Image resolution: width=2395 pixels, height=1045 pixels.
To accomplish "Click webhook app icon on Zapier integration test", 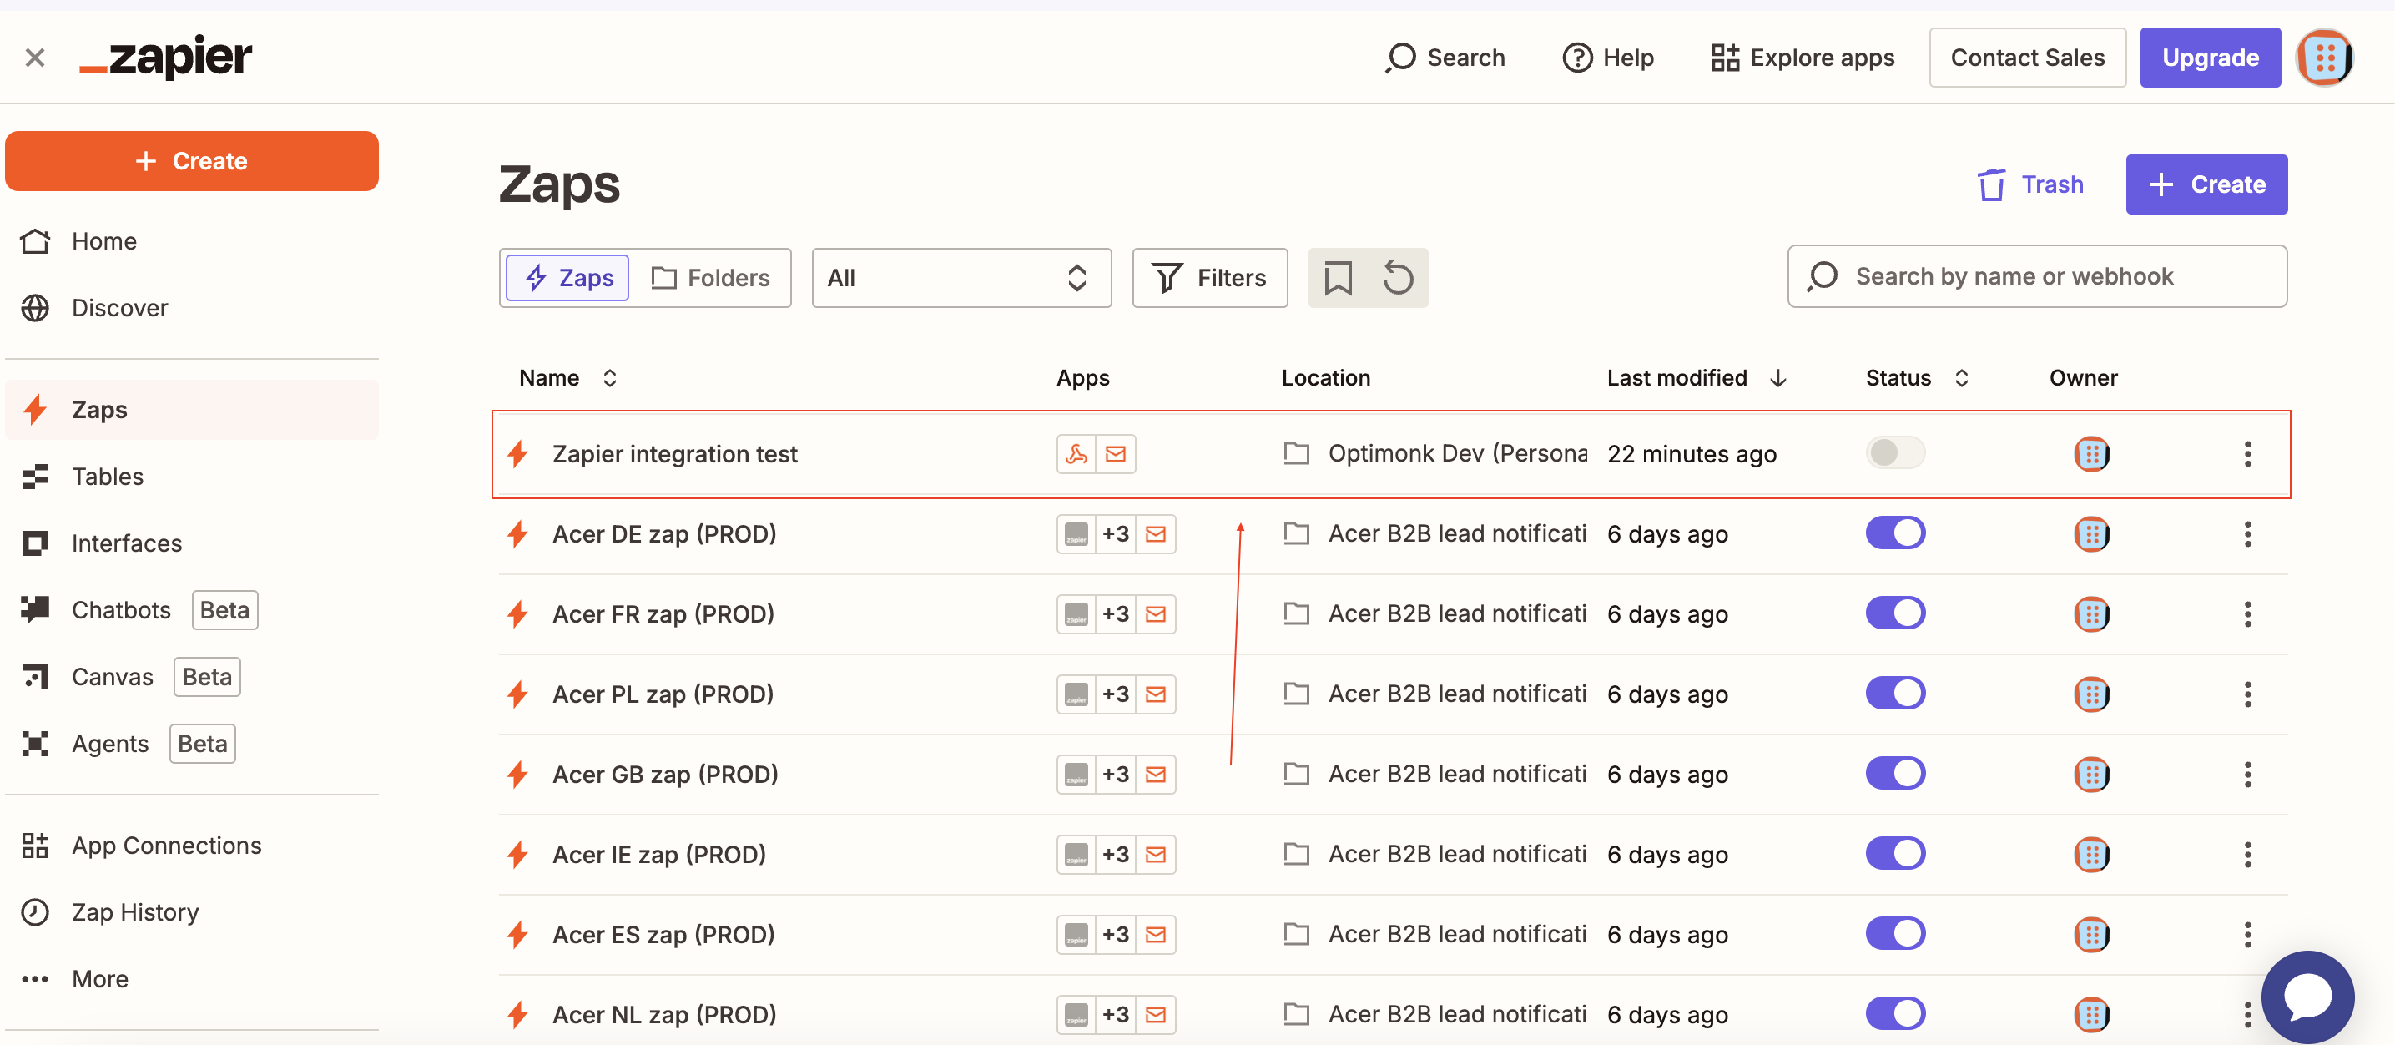I will (x=1076, y=454).
